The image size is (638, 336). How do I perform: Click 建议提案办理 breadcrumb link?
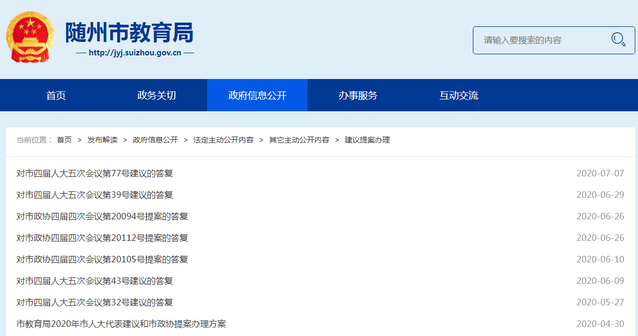(x=367, y=140)
